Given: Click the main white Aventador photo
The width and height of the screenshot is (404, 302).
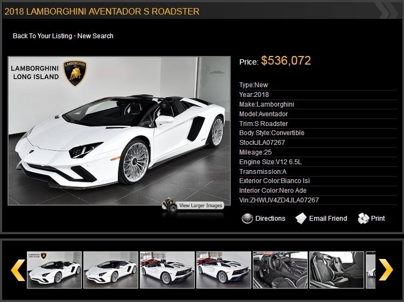Looking at the screenshot, I should point(119,131).
